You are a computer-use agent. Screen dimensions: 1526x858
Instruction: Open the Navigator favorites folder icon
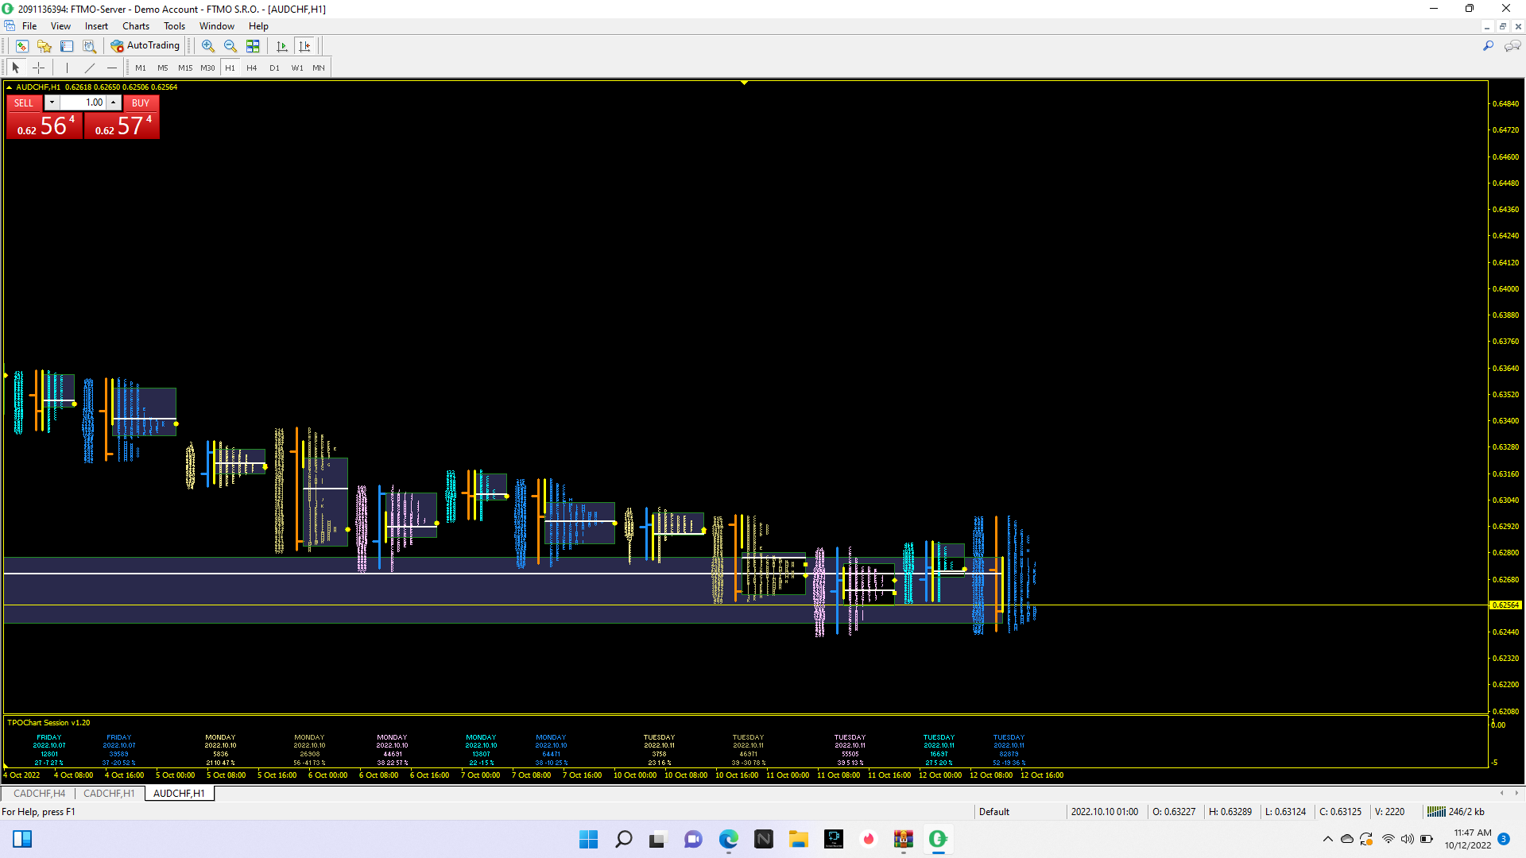45,46
